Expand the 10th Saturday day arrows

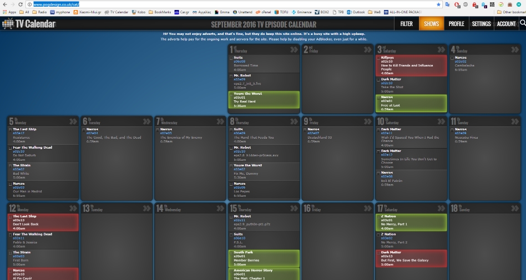[441, 121]
